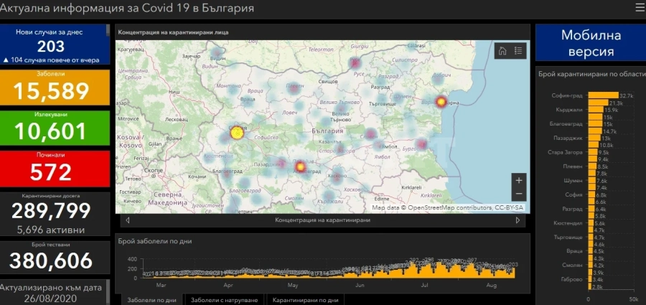Click the Търговище 4.7k bar
Screen dimensions: 646x305
pos(591,238)
